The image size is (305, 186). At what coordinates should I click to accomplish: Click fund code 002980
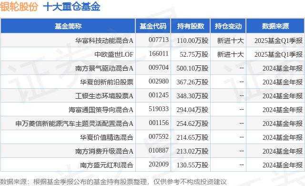[x=159, y=81]
